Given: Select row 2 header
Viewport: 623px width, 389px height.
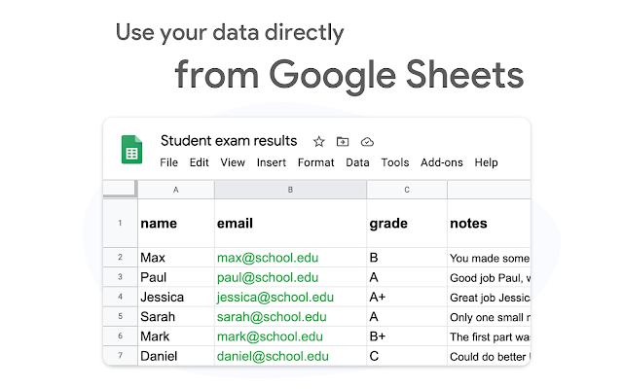Looking at the screenshot, I should pyautogui.click(x=120, y=257).
